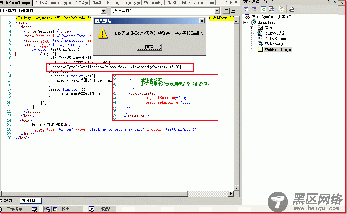The height and width of the screenshot is (214, 347).
Task: Close the 網頁訊息 alert dialog
Action: (202, 21)
